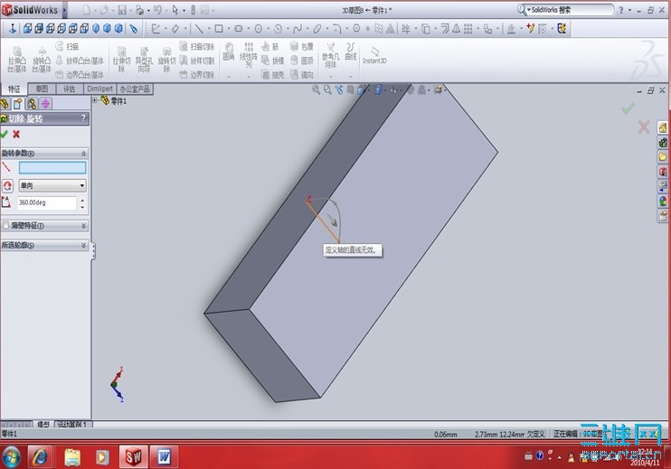Open the Help question mark dropdown arrow
Image resolution: width=671 pixels, height=469 pixels.
(x=629, y=10)
